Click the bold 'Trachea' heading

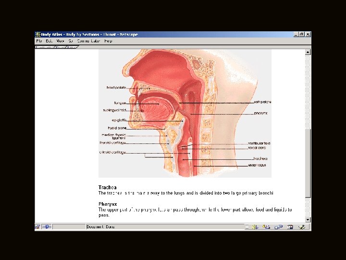(x=108, y=187)
